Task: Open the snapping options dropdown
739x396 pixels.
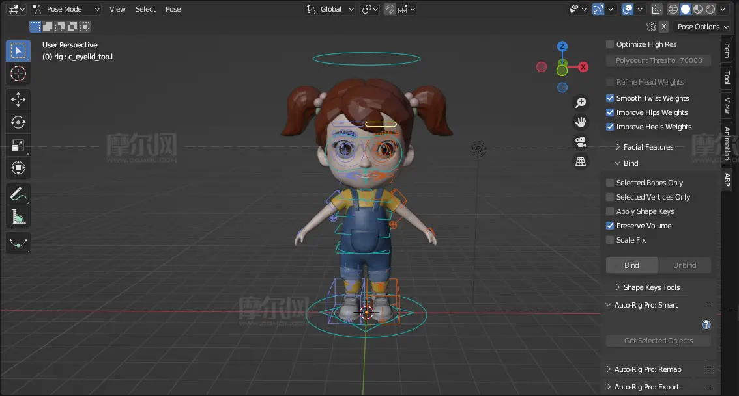Action: point(407,9)
